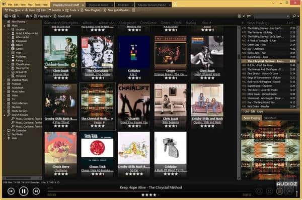Open the Play Now dropdown arrow
The width and height of the screenshot is (302, 200).
click(23, 10)
